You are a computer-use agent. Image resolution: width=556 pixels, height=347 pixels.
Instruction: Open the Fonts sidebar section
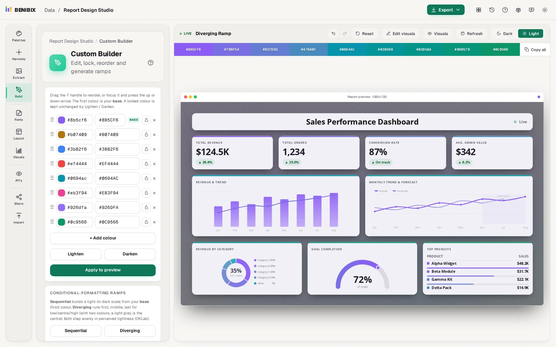coord(19,116)
